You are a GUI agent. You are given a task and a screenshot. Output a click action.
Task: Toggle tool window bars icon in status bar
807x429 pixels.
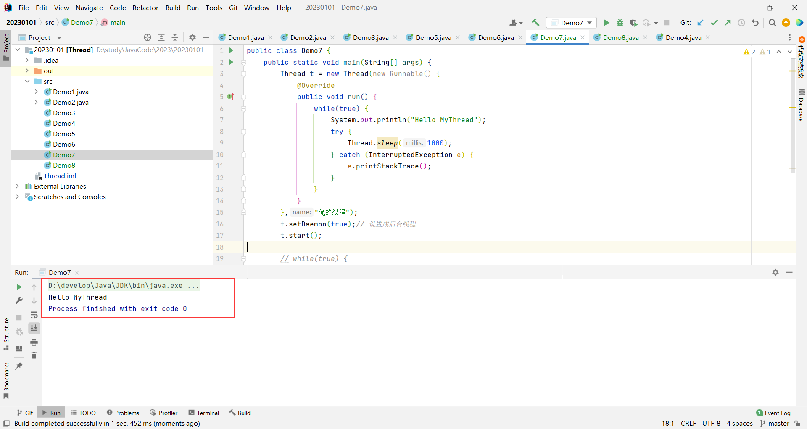point(6,424)
